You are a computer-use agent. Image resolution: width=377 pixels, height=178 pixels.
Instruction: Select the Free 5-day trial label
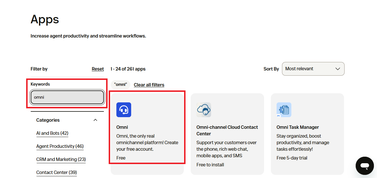(x=292, y=158)
